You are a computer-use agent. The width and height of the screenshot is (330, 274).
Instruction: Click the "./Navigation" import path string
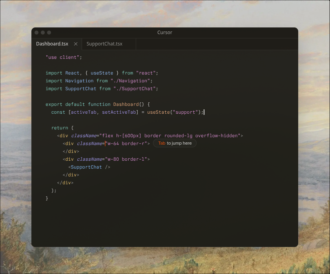pyautogui.click(x=130, y=81)
